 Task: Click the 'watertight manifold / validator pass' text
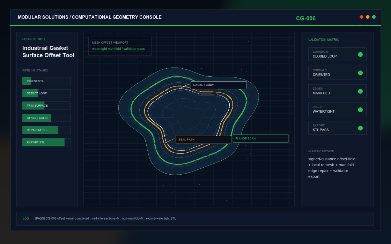(x=118, y=49)
